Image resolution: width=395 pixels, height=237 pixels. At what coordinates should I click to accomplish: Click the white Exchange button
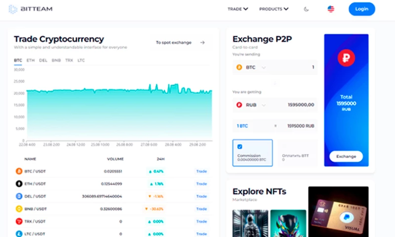[x=346, y=157]
